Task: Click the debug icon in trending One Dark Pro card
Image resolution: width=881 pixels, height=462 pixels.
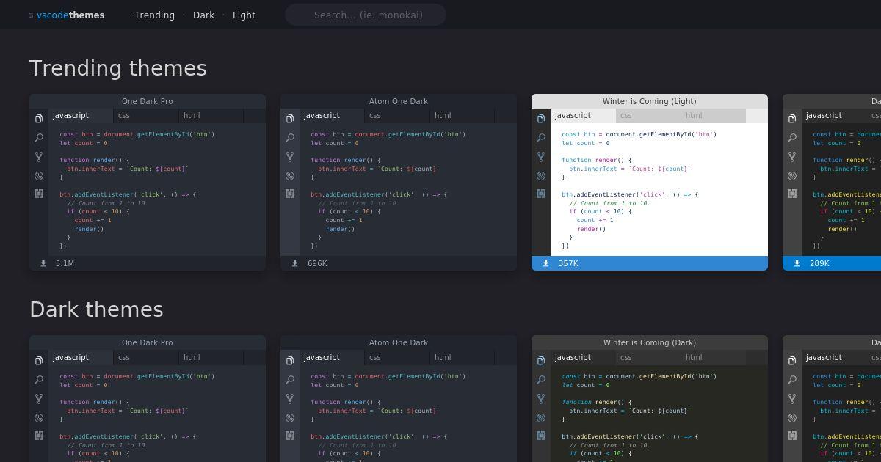Action: point(39,175)
